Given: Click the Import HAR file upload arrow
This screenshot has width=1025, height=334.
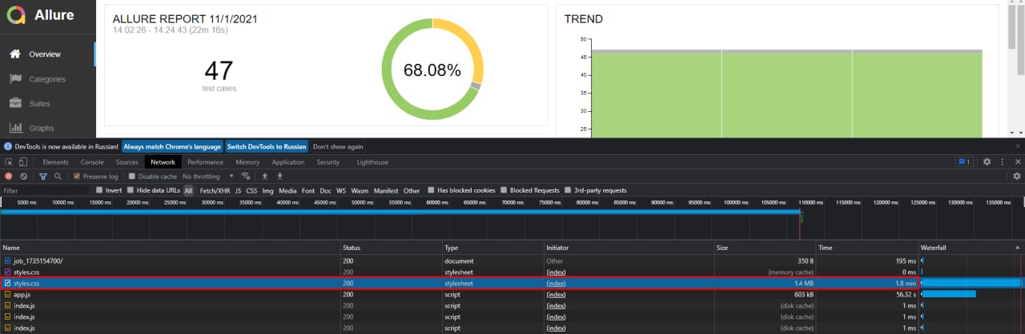Looking at the screenshot, I should pos(267,176).
